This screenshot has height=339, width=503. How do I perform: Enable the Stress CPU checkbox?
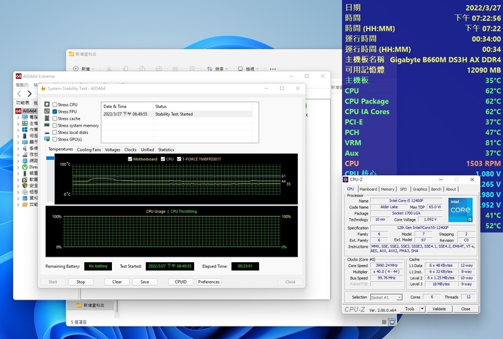coord(55,104)
